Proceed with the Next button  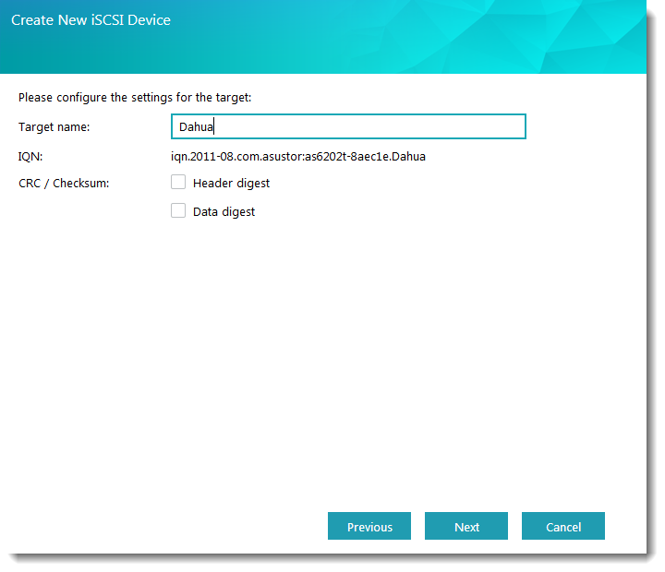pyautogui.click(x=466, y=526)
